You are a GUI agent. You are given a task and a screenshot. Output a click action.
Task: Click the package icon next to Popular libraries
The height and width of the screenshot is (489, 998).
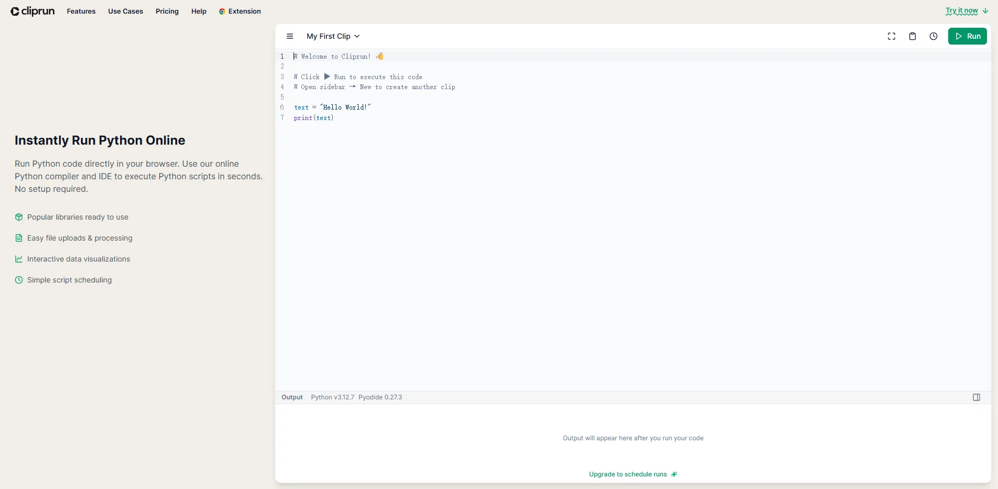pos(19,216)
